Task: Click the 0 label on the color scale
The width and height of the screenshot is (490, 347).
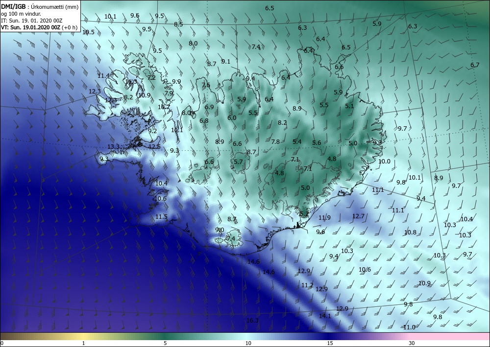Action: pyautogui.click(x=2, y=343)
